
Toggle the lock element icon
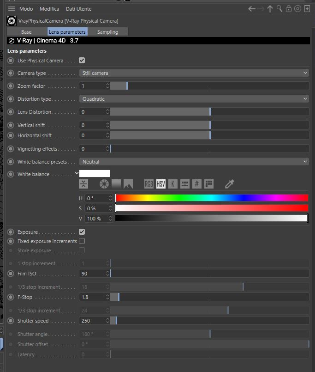coord(288,9)
